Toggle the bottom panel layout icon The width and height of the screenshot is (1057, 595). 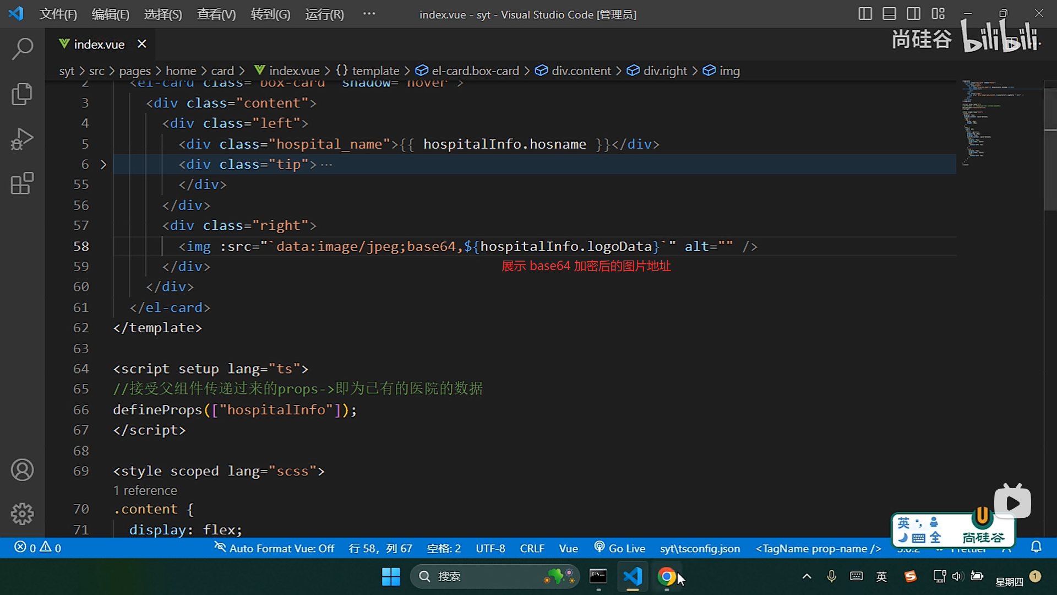[889, 14]
